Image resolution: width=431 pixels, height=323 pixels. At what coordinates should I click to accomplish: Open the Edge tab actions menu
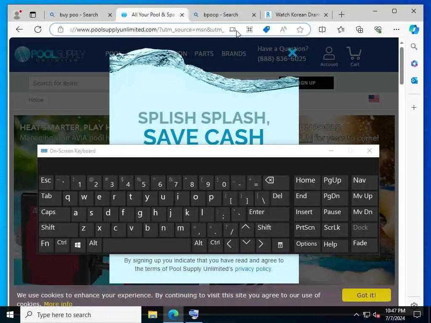(33, 15)
